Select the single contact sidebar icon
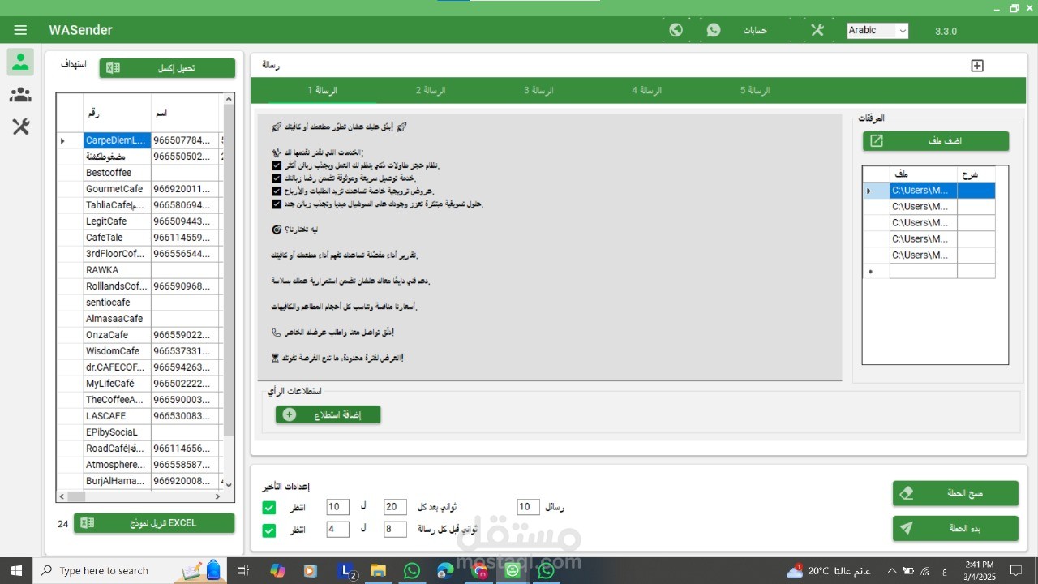 [20, 62]
